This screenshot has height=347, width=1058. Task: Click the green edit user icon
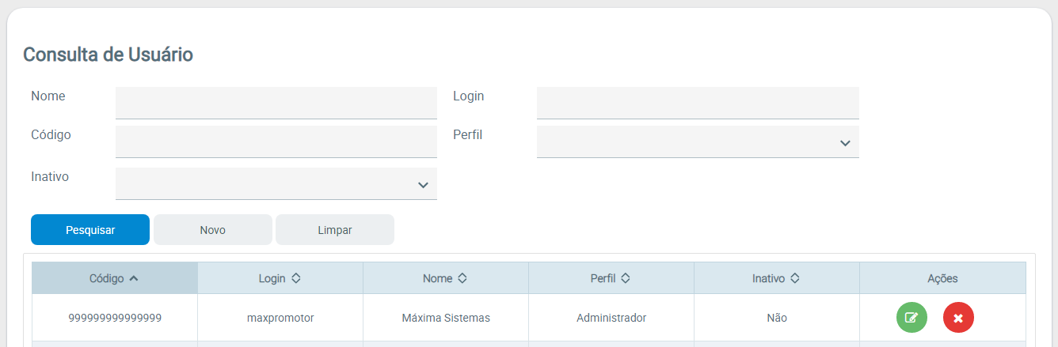click(x=911, y=318)
